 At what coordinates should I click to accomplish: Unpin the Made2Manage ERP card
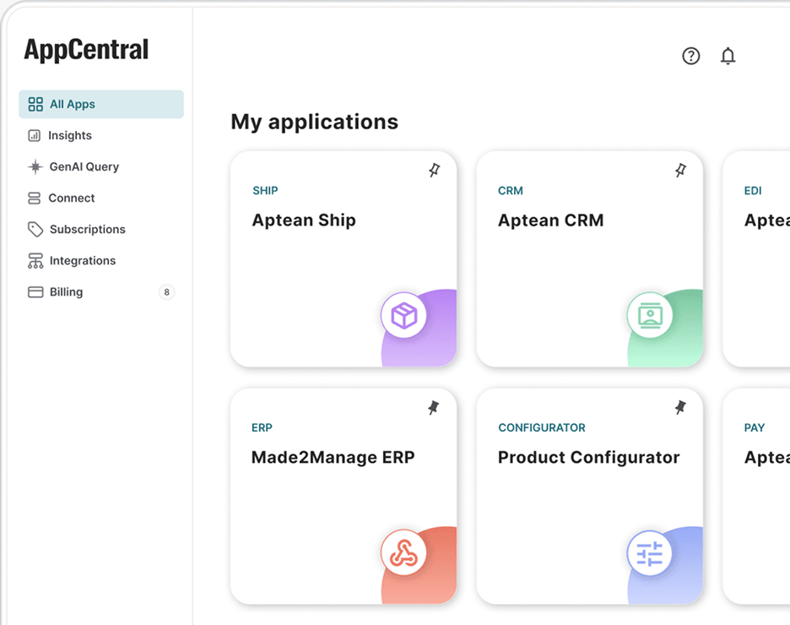434,408
